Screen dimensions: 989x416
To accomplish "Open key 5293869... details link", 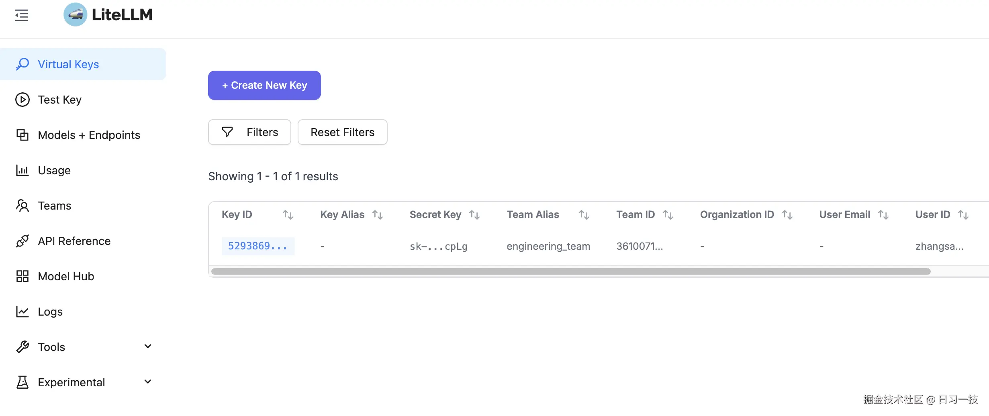I will (x=257, y=246).
